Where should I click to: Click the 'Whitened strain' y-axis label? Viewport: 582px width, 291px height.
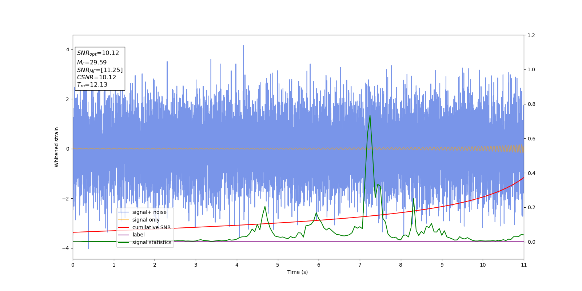pos(57,147)
